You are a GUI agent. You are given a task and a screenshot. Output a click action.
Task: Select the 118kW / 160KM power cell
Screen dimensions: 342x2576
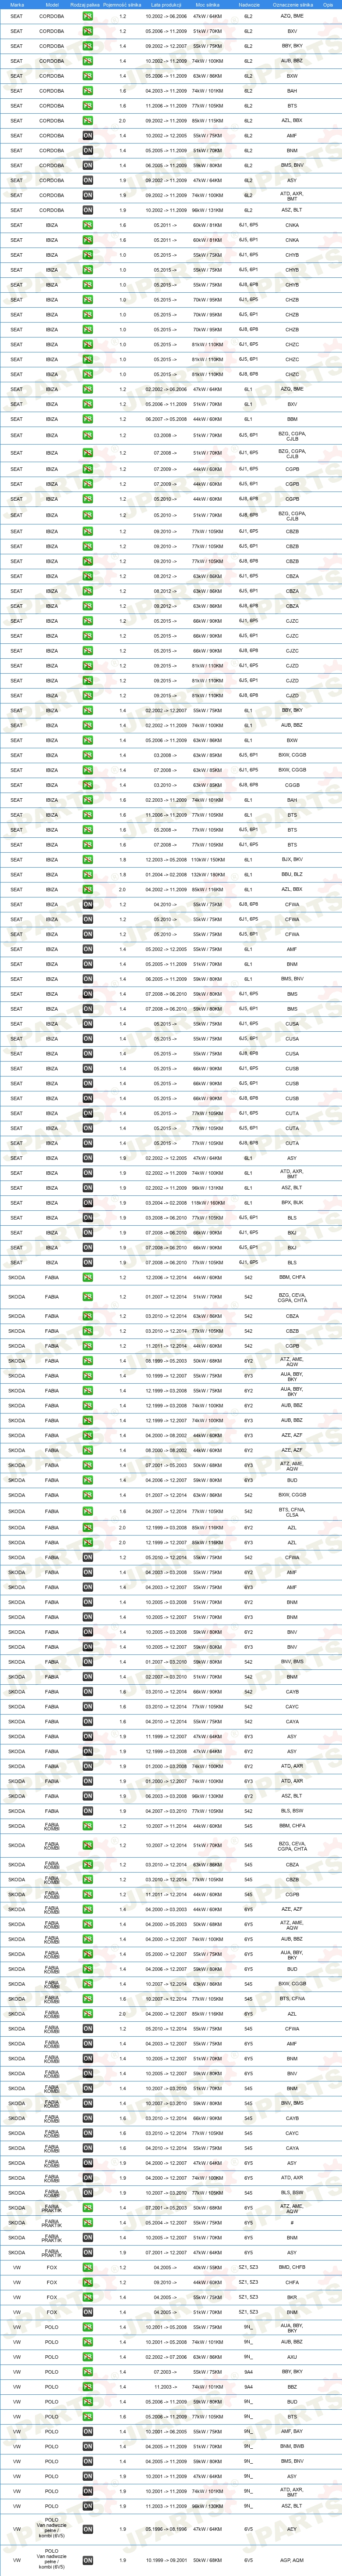point(207,1203)
